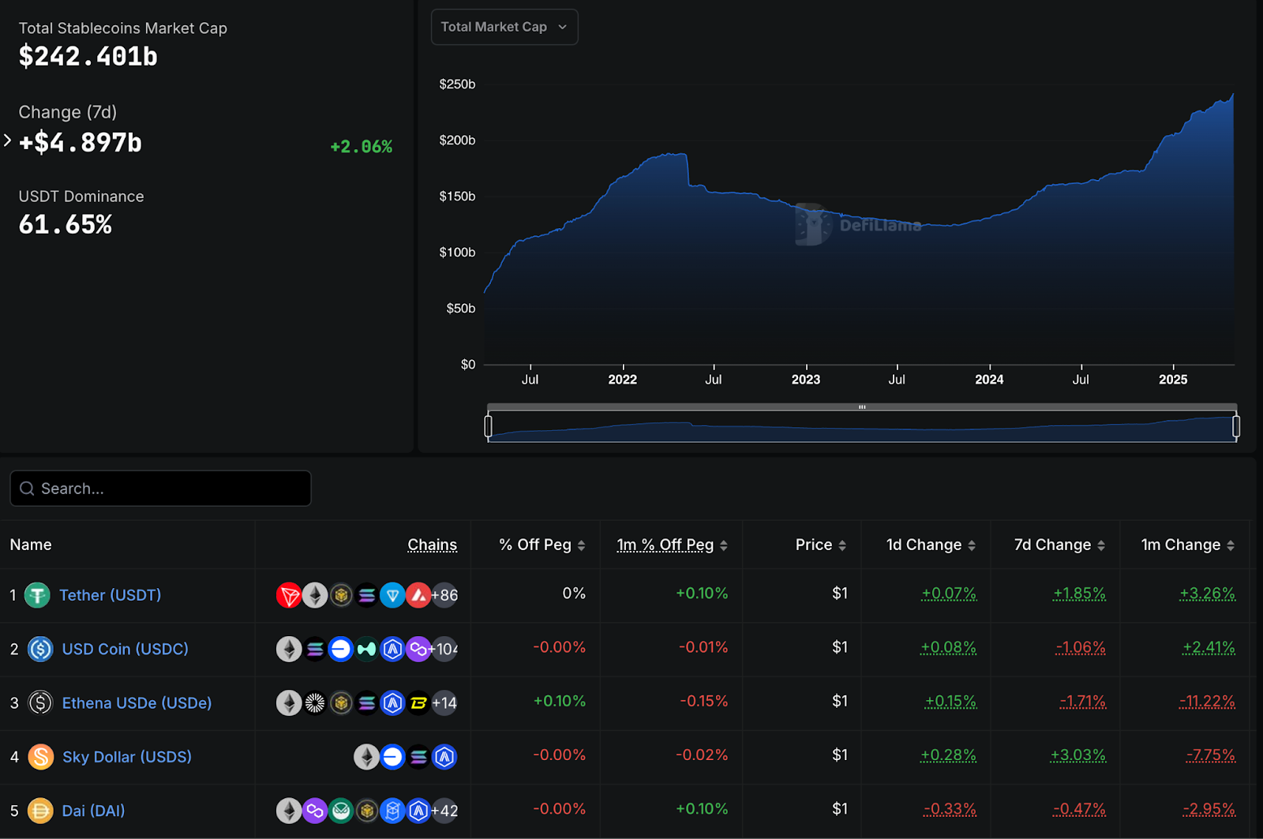
Task: Click the 61.65% USDT Dominance value
Action: coord(66,225)
